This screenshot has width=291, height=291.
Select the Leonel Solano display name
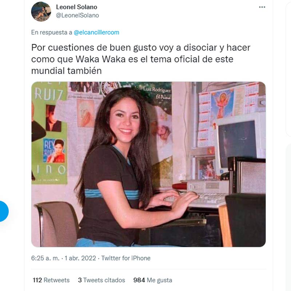click(x=76, y=7)
